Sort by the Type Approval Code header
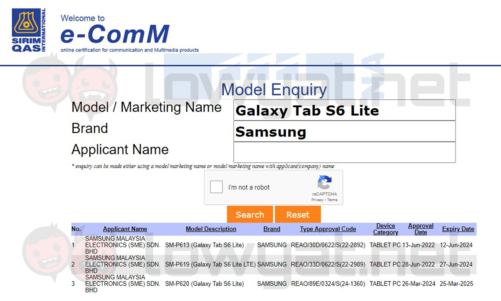 (328, 229)
